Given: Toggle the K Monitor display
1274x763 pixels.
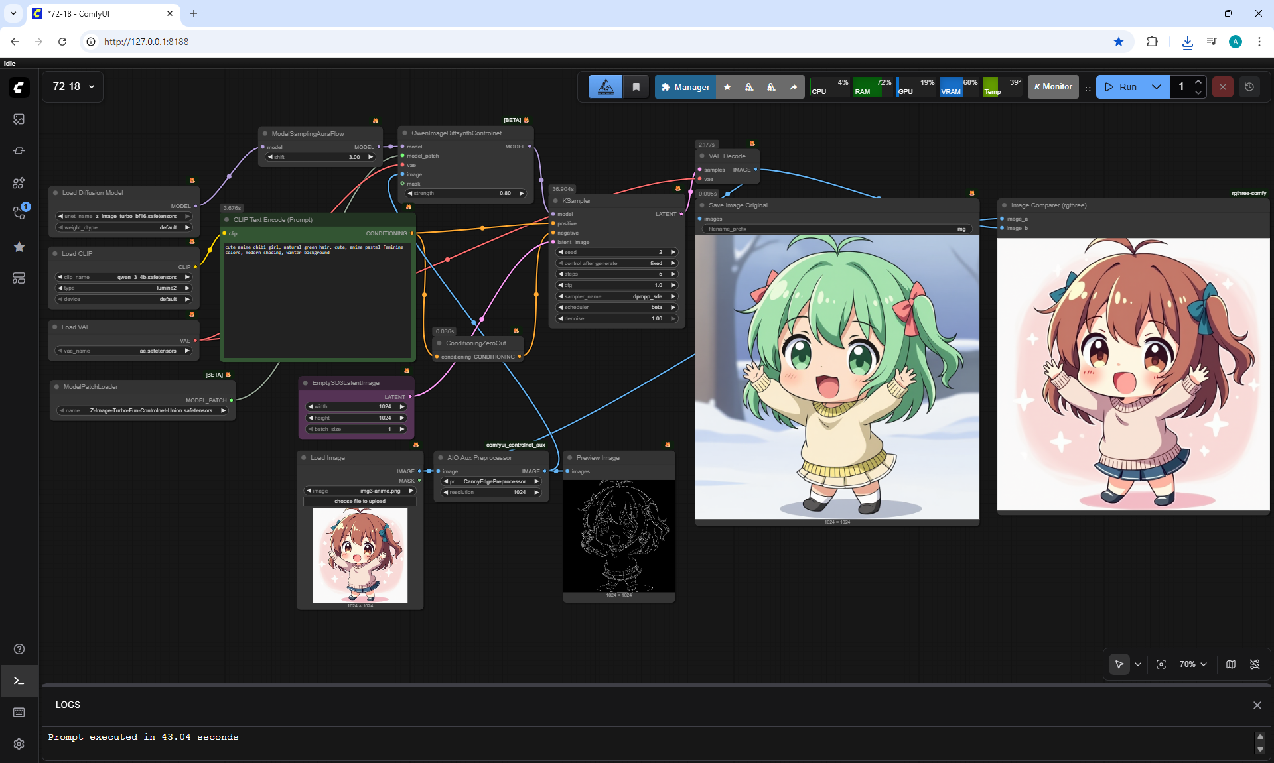Looking at the screenshot, I should point(1053,87).
